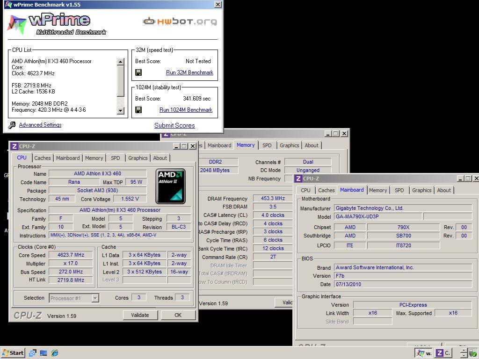The height and width of the screenshot is (359, 479).
Task: Click the BIOS version value F7b
Action: (x=403, y=276)
